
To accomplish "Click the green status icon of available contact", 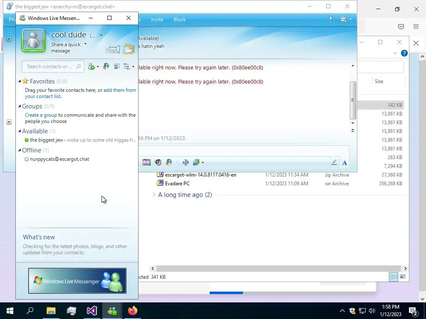I will [26, 140].
